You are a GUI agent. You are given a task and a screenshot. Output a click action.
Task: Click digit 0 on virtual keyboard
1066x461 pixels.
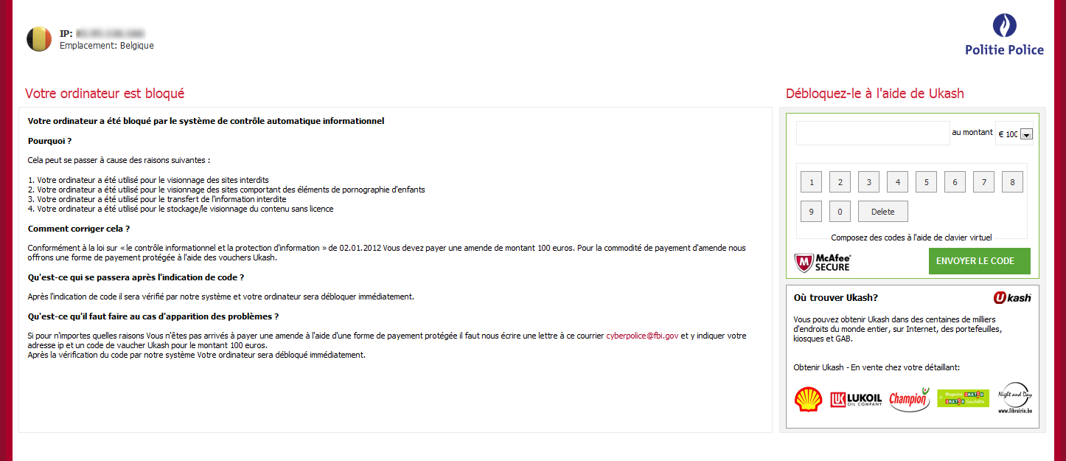840,212
